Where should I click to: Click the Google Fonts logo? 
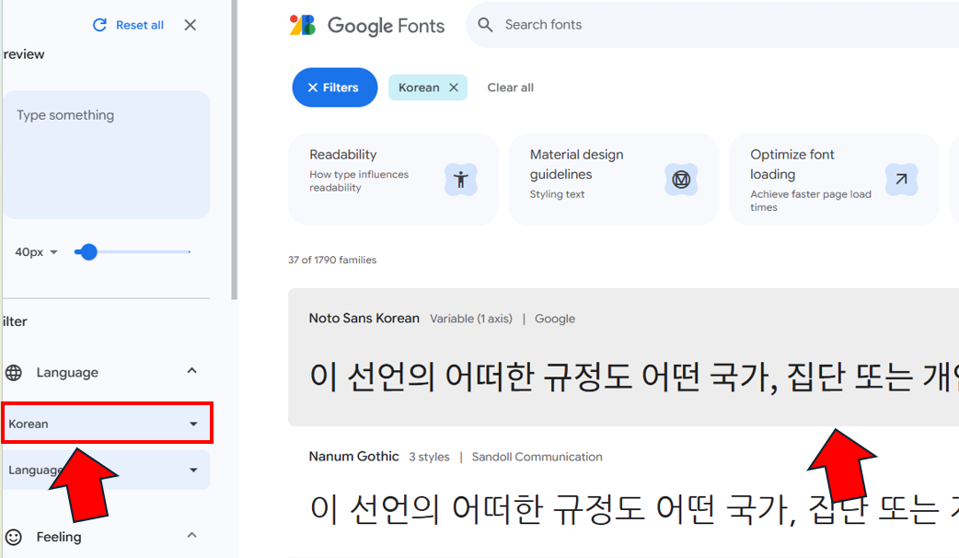coord(367,26)
